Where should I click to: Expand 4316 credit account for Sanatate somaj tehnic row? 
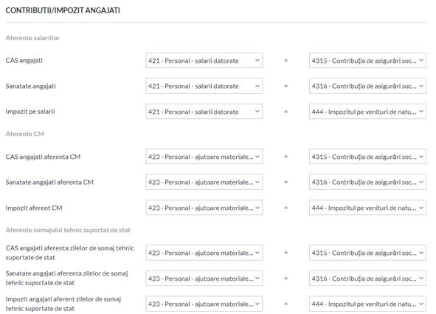click(x=367, y=279)
